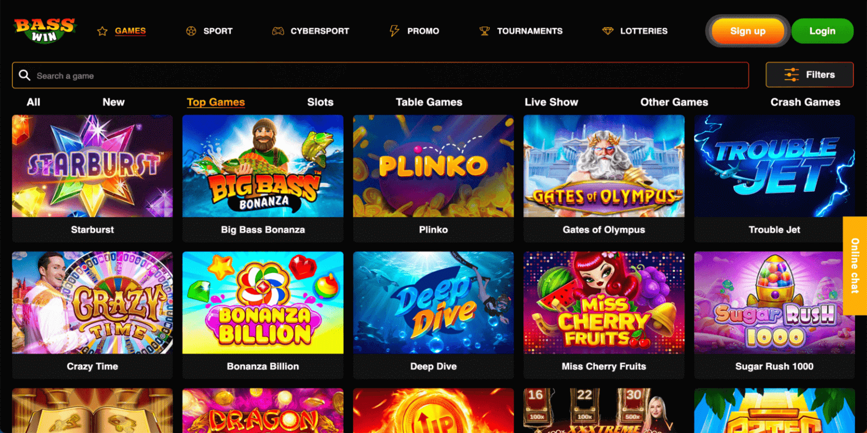Click the star icon beside Games
This screenshot has width=867, height=433.
pos(102,31)
